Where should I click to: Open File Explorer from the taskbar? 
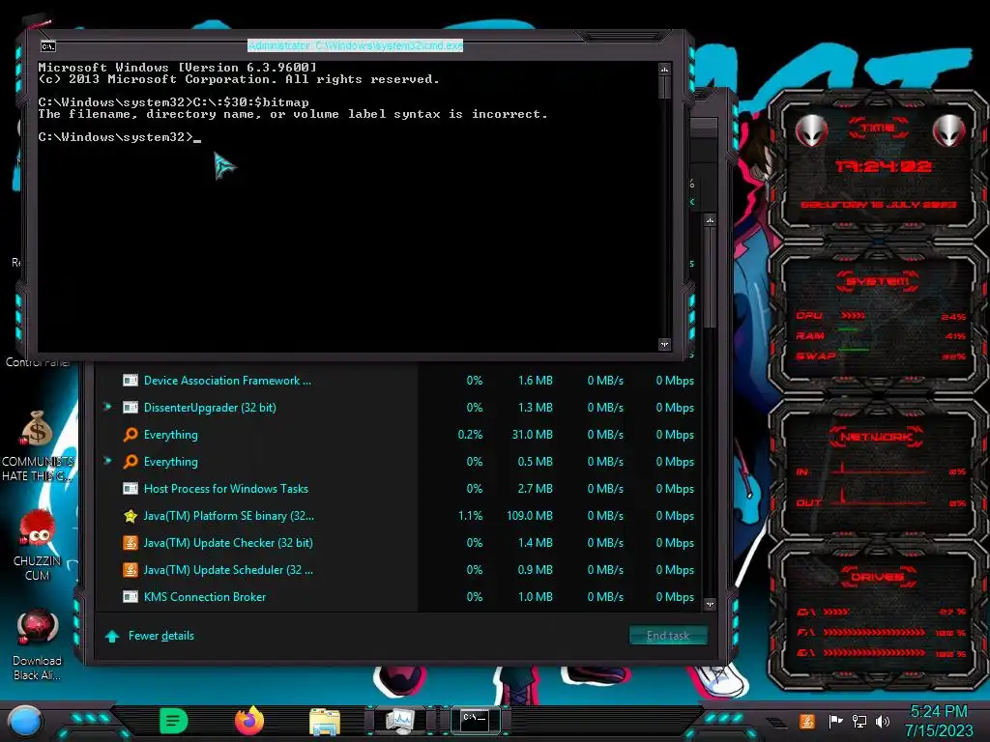[x=325, y=722]
